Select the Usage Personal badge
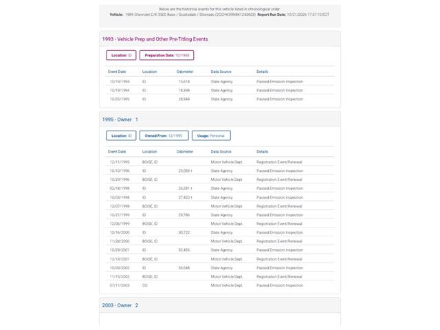Viewport: 440px width, 330px height. click(x=211, y=135)
